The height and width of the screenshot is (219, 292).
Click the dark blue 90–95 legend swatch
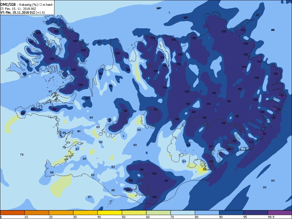point(232,213)
